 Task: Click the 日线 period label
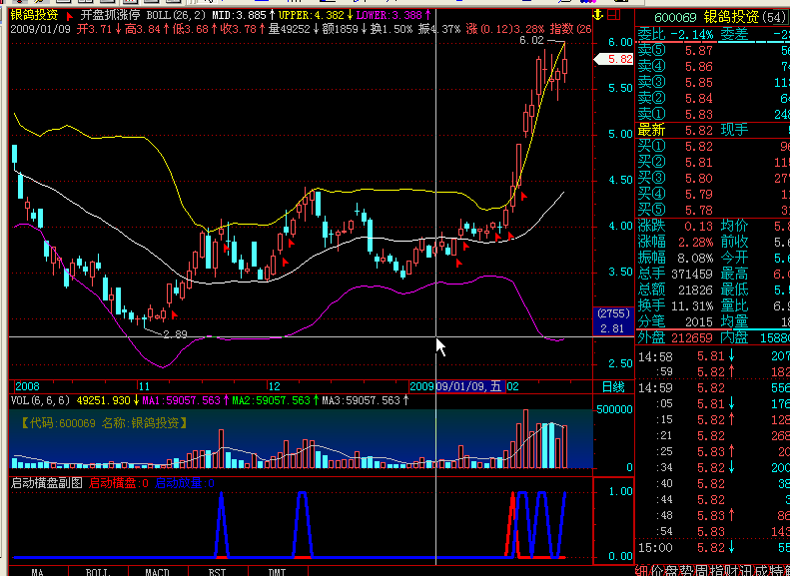tap(613, 386)
